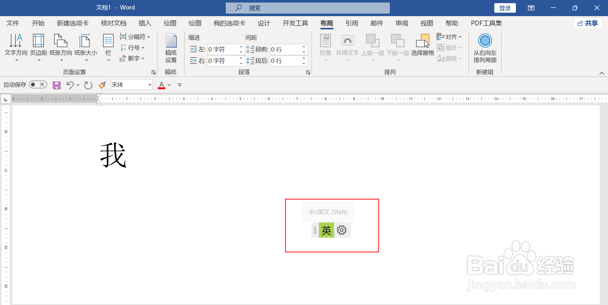This screenshot has width=608, height=305.
Task: Click the first line indent ruler marker
Action: coord(98,96)
